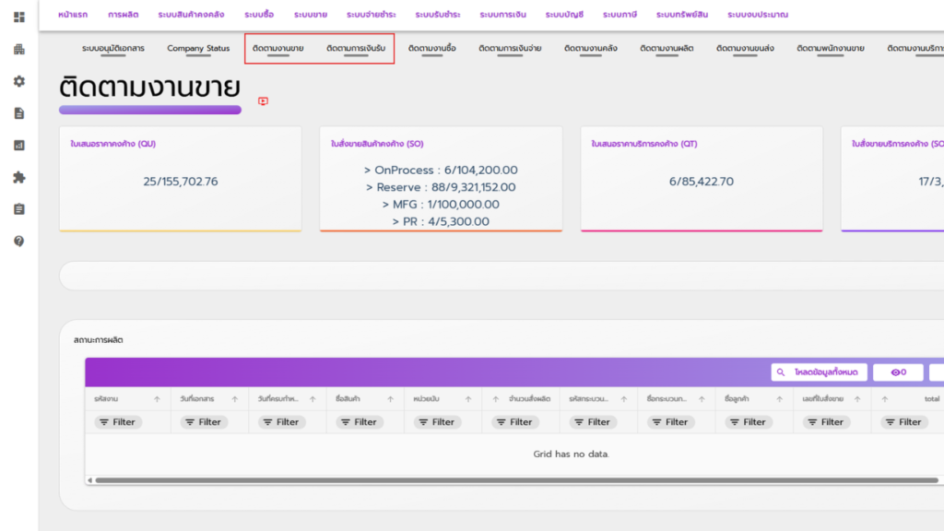Image resolution: width=944 pixels, height=531 pixels.
Task: Open settings gear icon in sidebar
Action: coord(19,81)
